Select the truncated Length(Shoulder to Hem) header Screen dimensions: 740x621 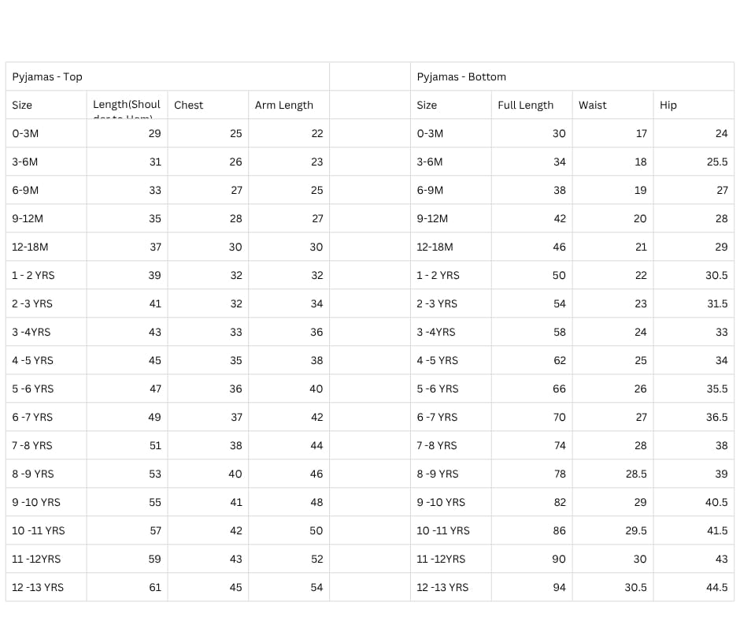click(127, 105)
